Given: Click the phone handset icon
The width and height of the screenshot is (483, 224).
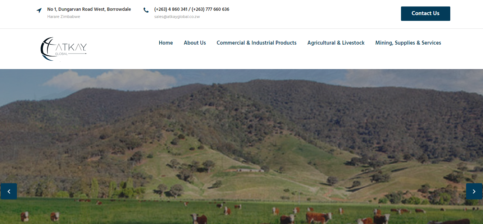Looking at the screenshot, I should click(146, 10).
